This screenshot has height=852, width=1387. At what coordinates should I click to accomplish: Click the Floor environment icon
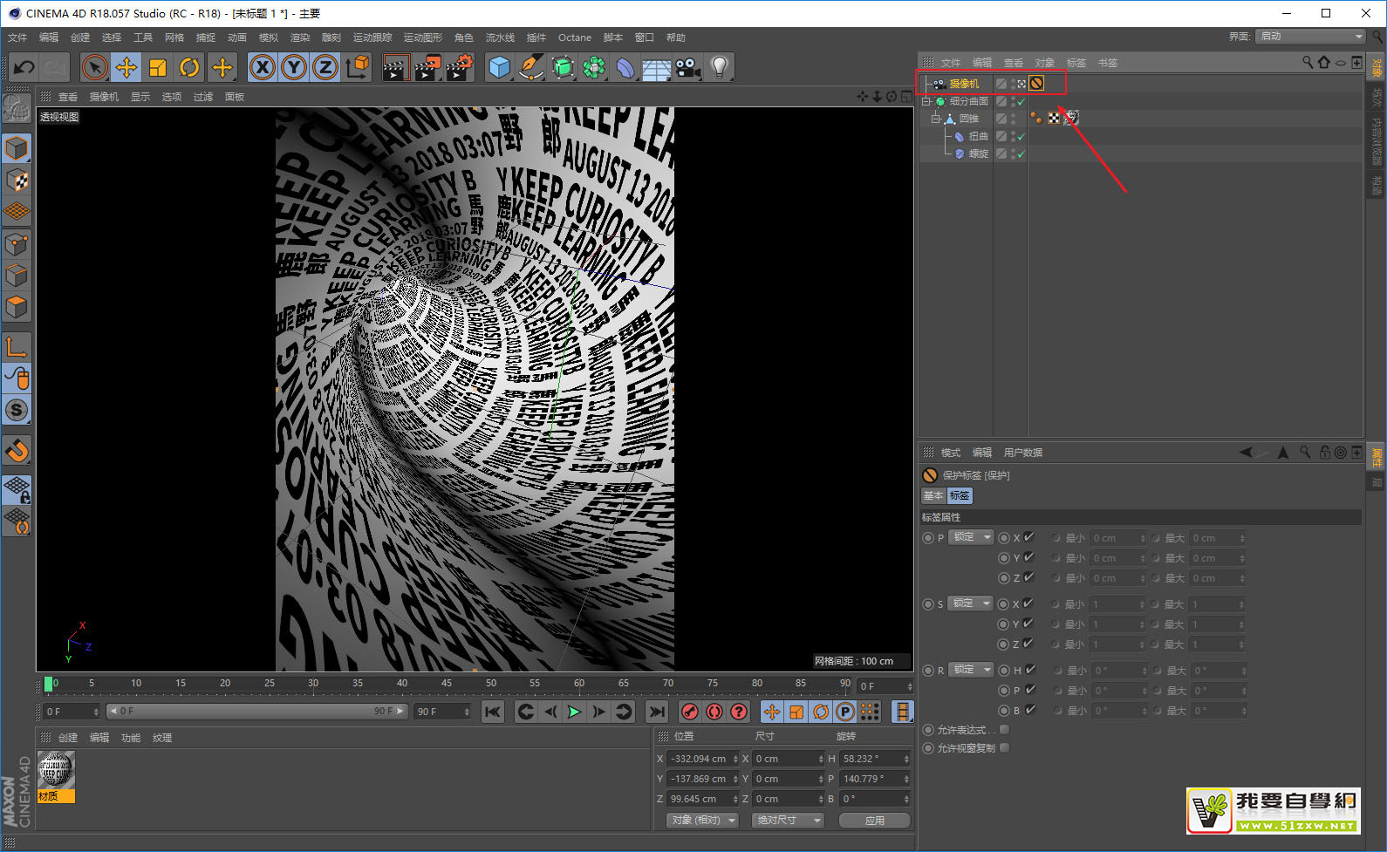pyautogui.click(x=657, y=67)
